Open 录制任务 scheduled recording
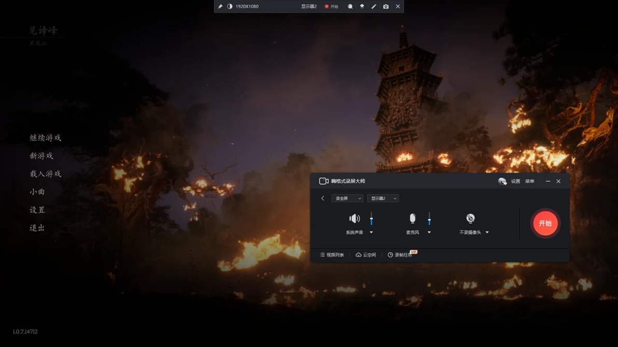The height and width of the screenshot is (347, 618). pyautogui.click(x=400, y=255)
